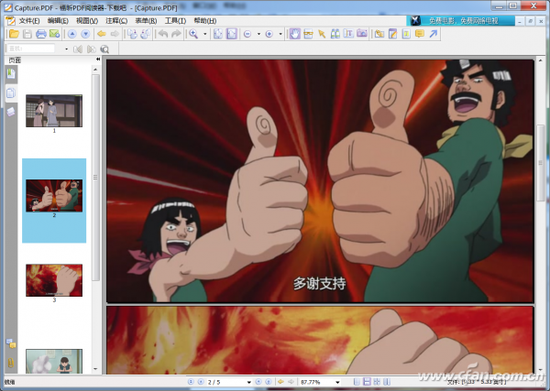
Task: Select page 3 thumbnail
Action: pos(54,280)
